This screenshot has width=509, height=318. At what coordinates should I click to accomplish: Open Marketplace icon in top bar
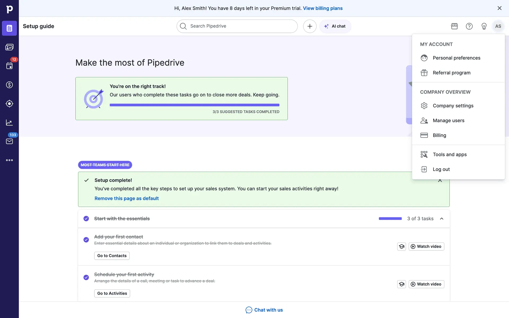point(454,26)
